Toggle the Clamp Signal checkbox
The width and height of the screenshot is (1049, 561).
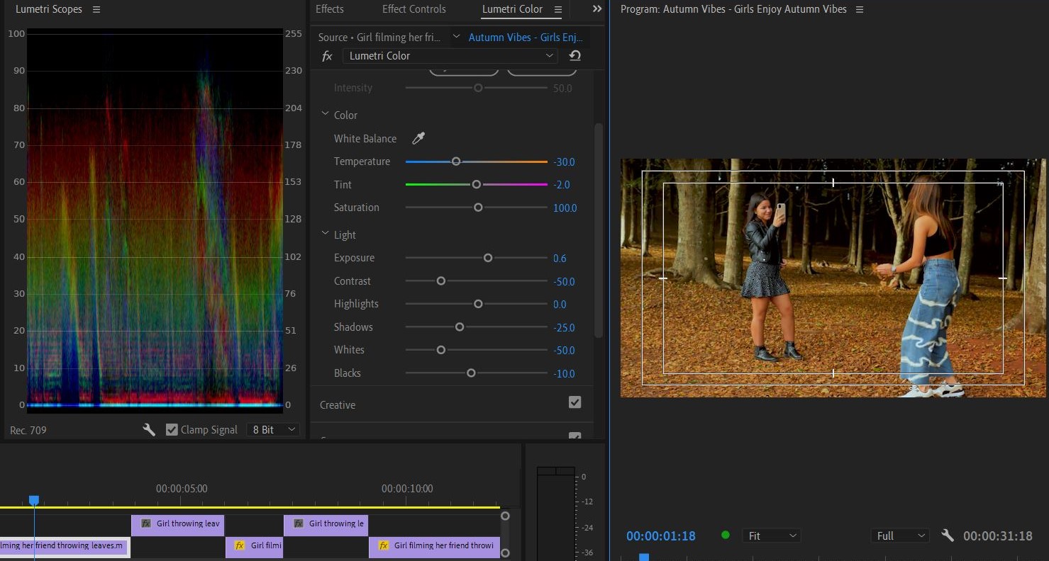(172, 429)
